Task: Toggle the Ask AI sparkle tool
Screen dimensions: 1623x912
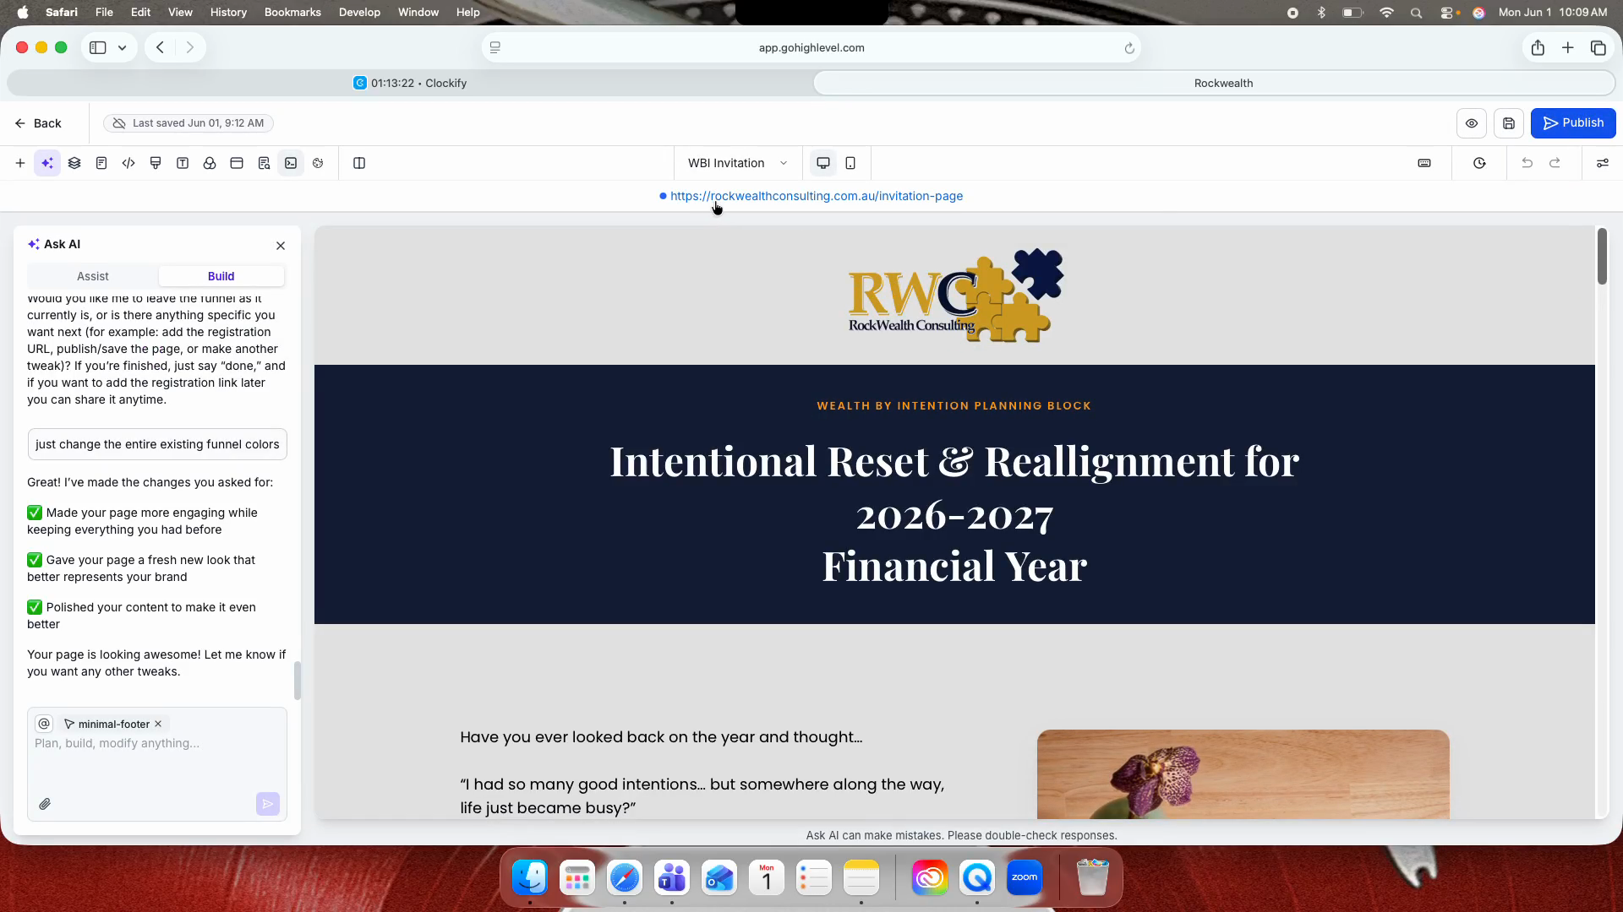Action: [47, 163]
